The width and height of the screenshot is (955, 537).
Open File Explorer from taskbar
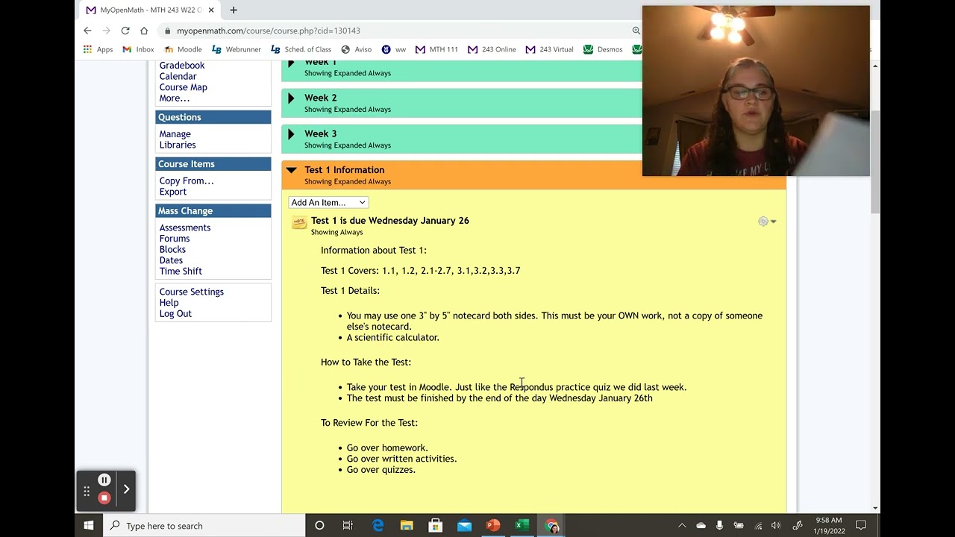point(407,526)
